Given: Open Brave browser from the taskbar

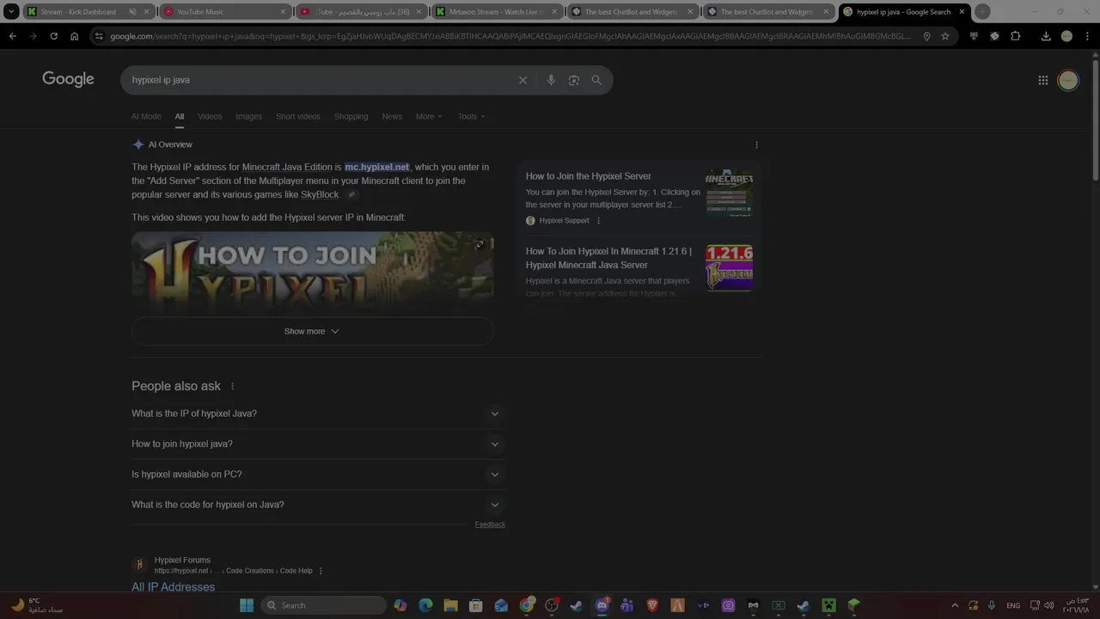Looking at the screenshot, I should click(x=652, y=605).
